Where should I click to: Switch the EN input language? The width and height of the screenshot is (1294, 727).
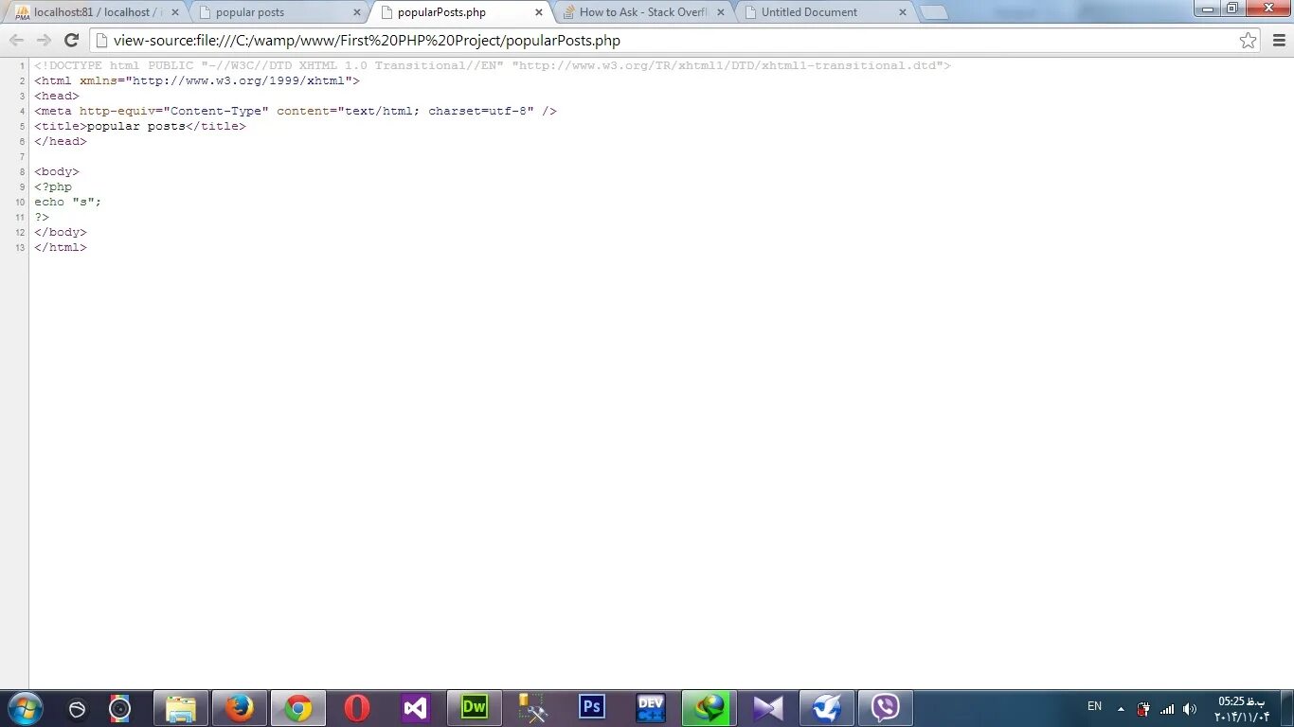pos(1094,706)
